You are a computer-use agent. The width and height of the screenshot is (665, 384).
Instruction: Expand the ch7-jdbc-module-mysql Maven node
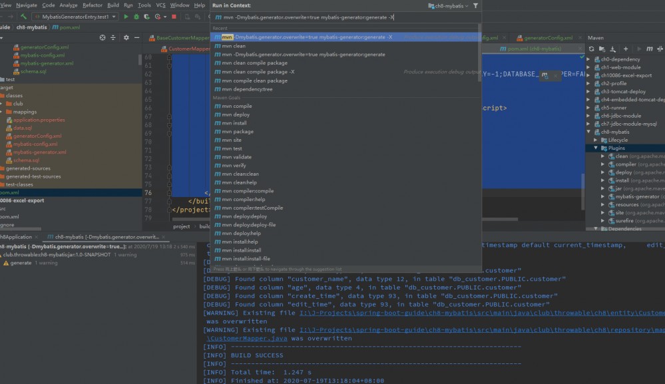pos(588,124)
